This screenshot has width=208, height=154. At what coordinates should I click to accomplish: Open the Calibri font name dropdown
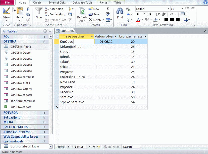(168, 9)
